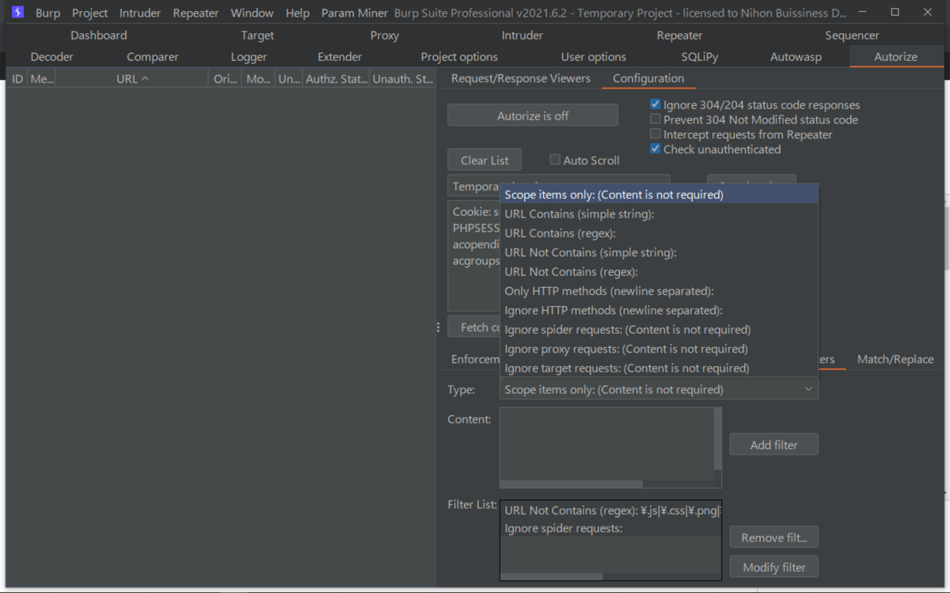Viewport: 950px width, 593px height.
Task: Switch to the Sequencer tab
Action: (852, 35)
